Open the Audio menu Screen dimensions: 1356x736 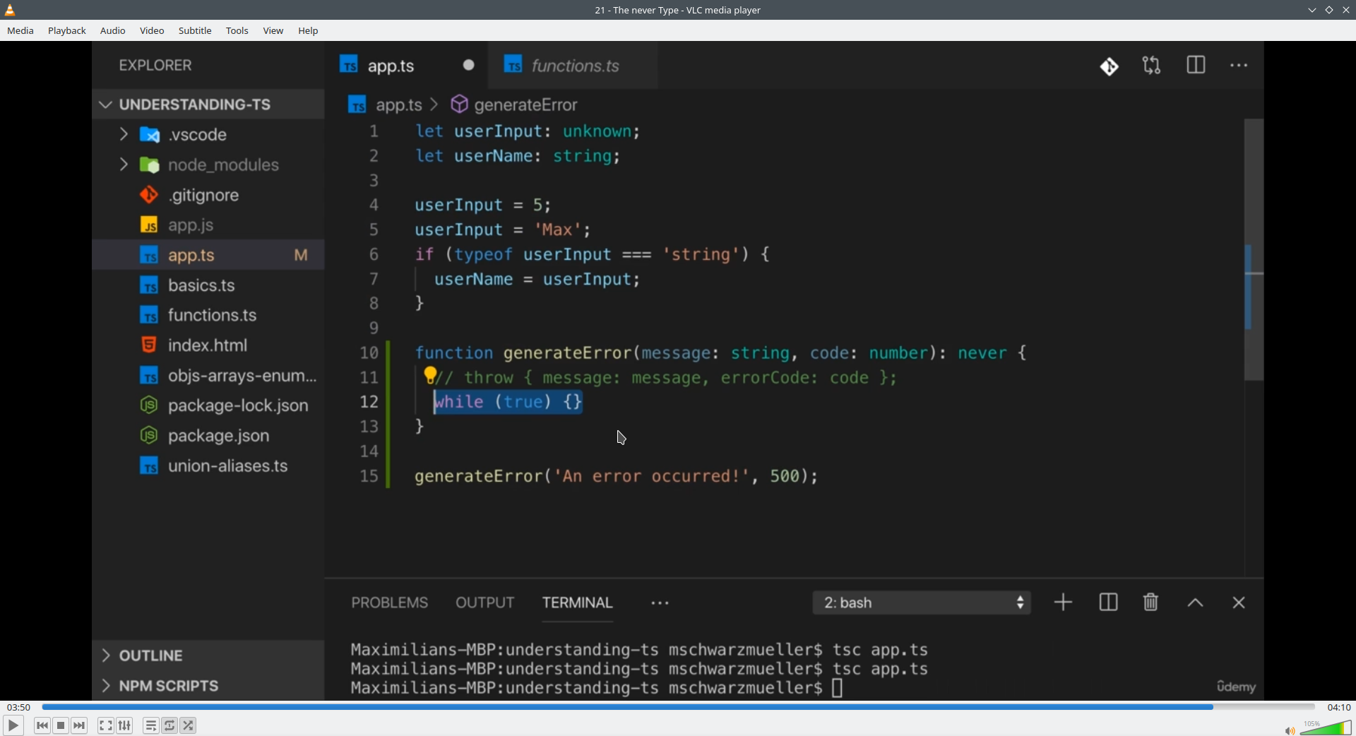113,31
